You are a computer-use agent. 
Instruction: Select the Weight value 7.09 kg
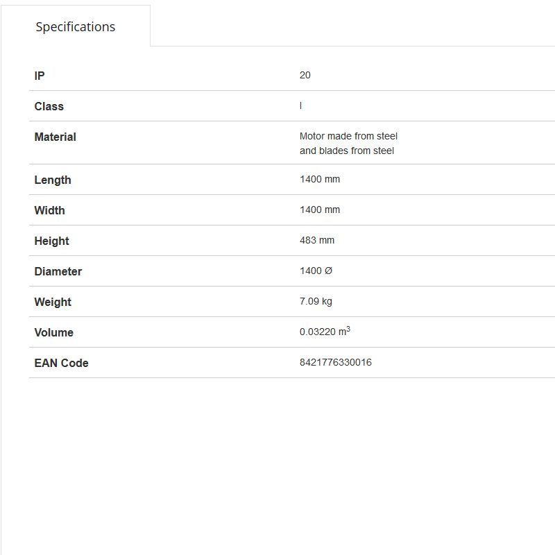coord(316,301)
